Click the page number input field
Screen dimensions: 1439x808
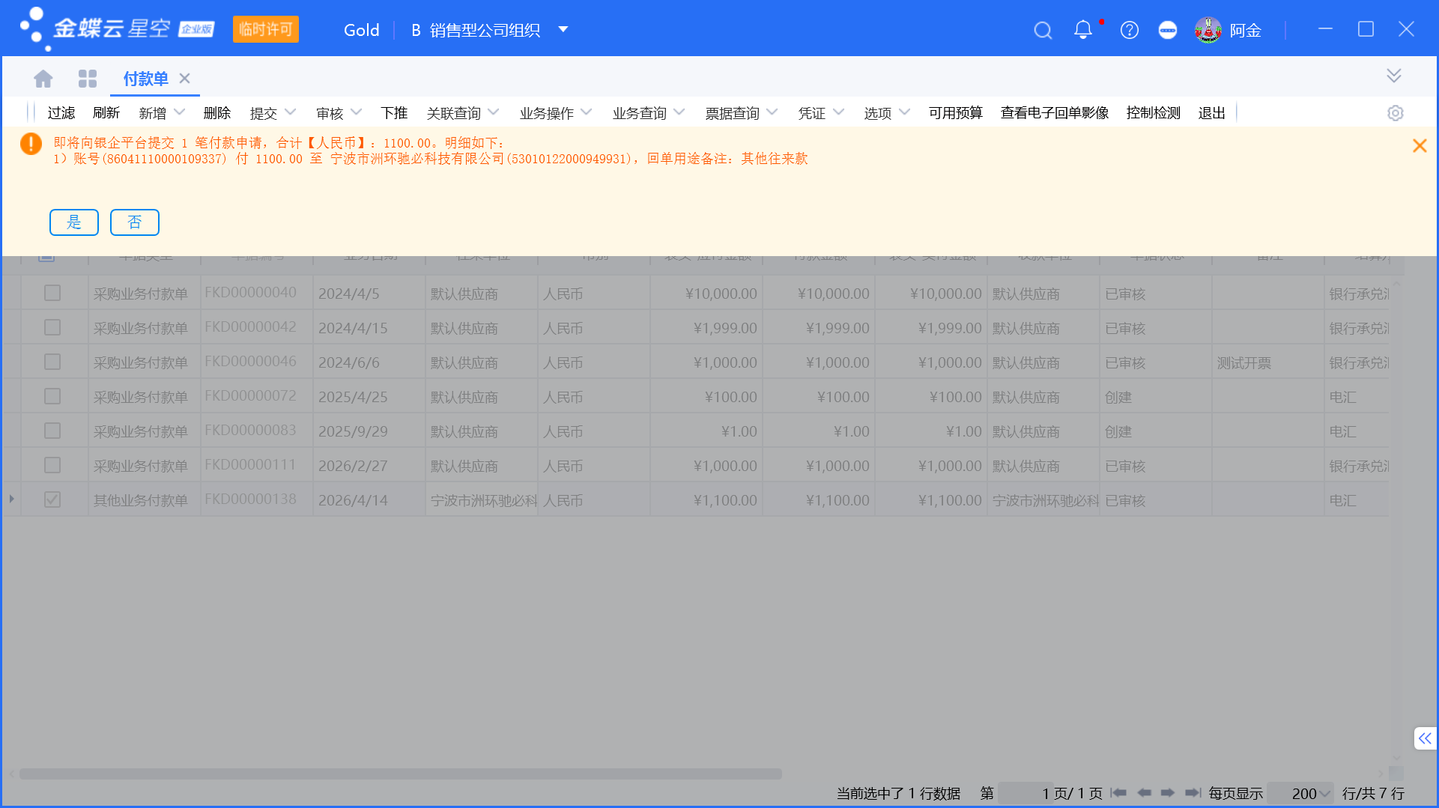click(x=1025, y=793)
